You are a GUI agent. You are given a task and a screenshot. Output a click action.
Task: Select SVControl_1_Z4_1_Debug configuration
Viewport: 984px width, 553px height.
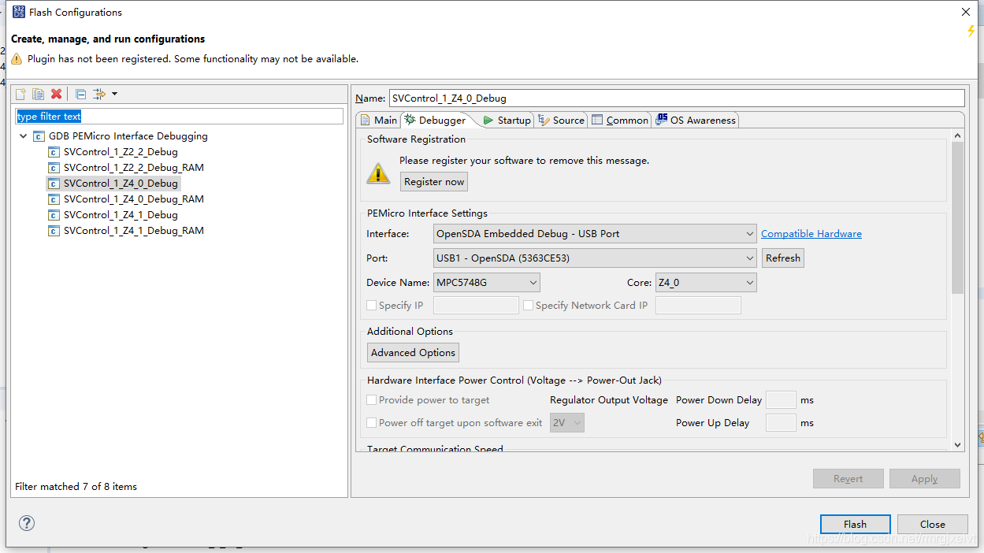pos(121,214)
